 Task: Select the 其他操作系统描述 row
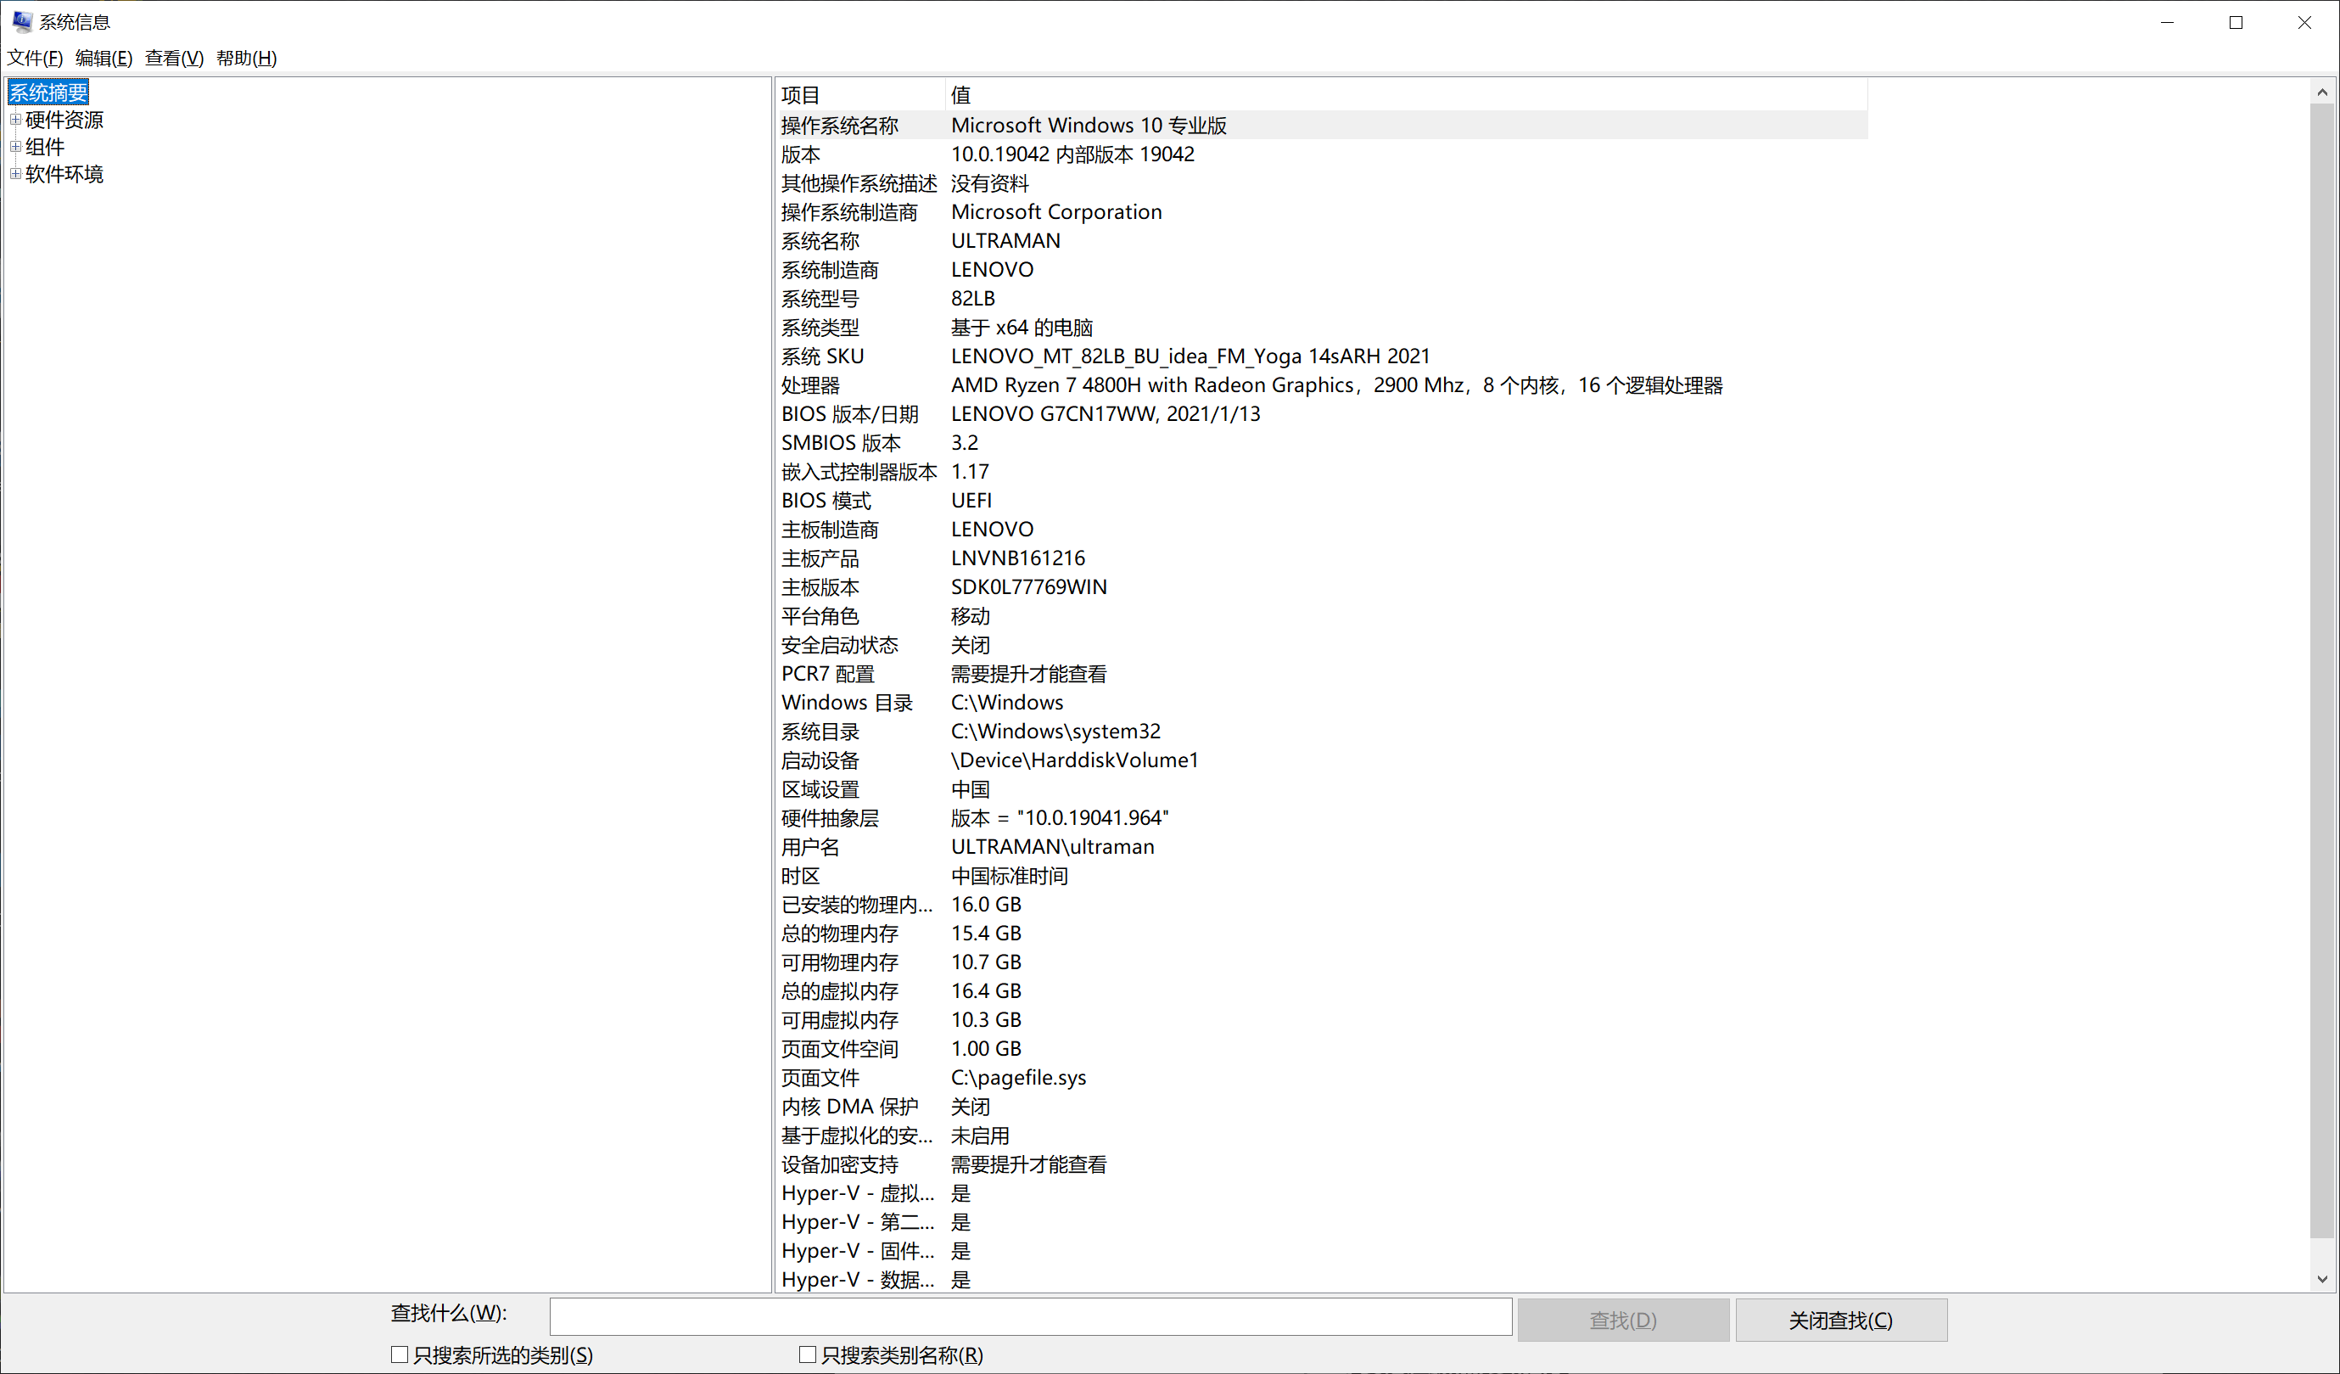point(1321,183)
